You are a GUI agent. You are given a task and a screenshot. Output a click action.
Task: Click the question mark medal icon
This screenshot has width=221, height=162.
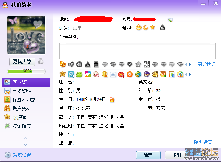tap(163, 74)
